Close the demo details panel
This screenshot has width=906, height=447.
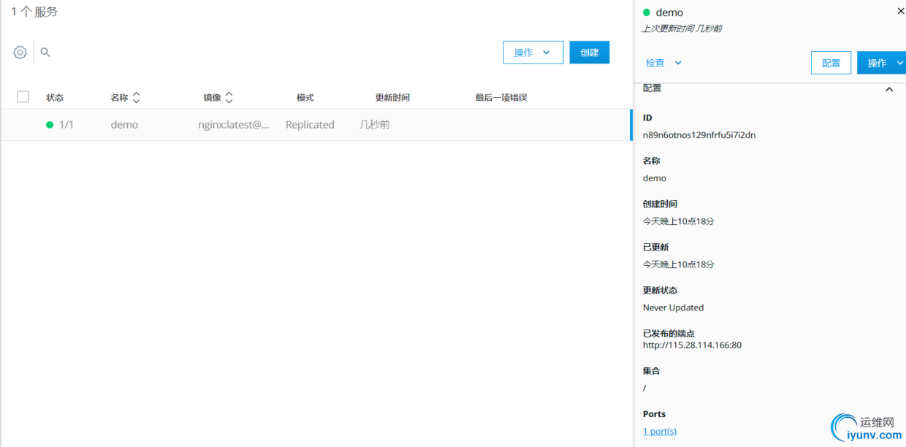click(900, 12)
